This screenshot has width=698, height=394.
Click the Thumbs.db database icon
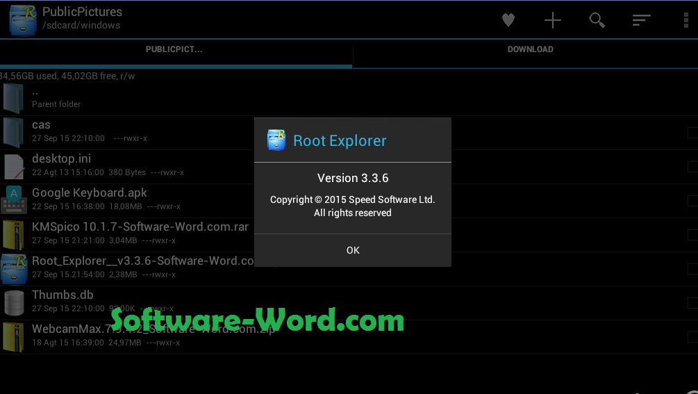pyautogui.click(x=14, y=303)
